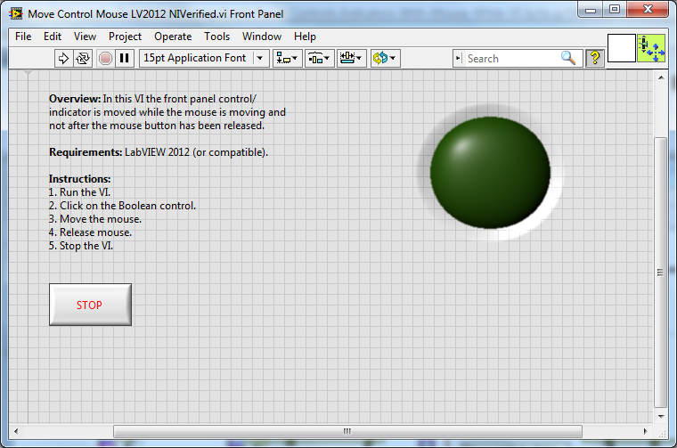Open the Tools menu
This screenshot has height=448, width=677.
click(217, 37)
